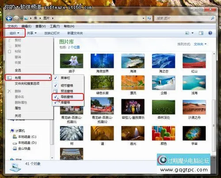Click the 预览窗格 preview pane icon

[x=56, y=91]
